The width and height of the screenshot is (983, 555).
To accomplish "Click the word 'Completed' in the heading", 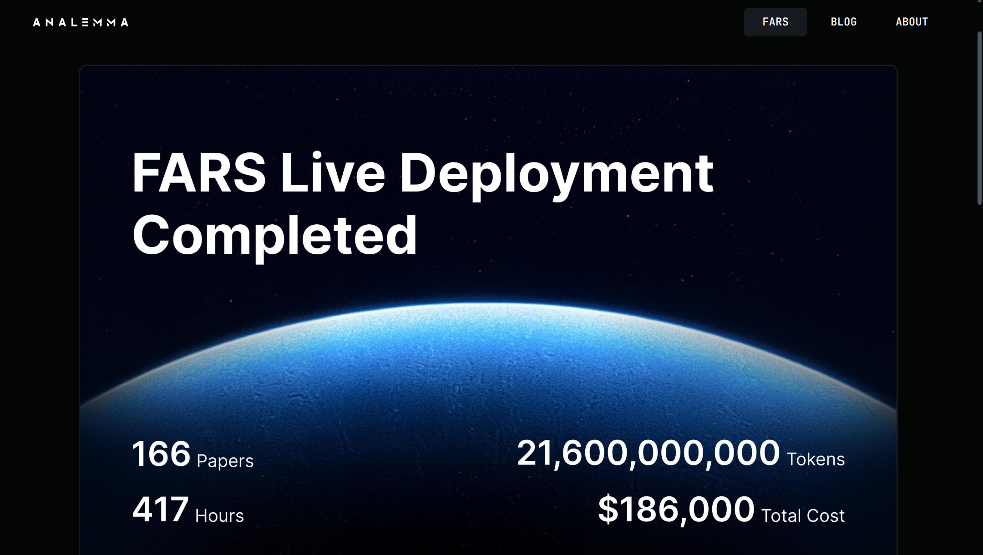I will pos(274,236).
